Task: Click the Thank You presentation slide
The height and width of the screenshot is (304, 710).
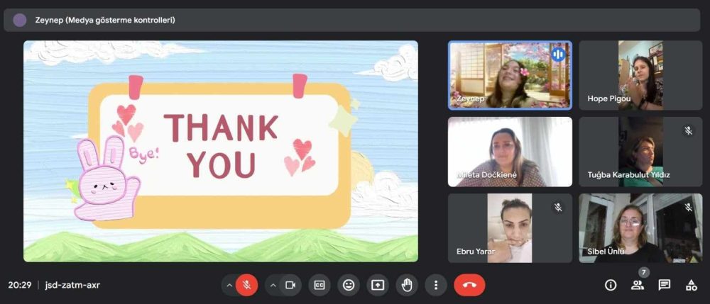Action: (221, 152)
